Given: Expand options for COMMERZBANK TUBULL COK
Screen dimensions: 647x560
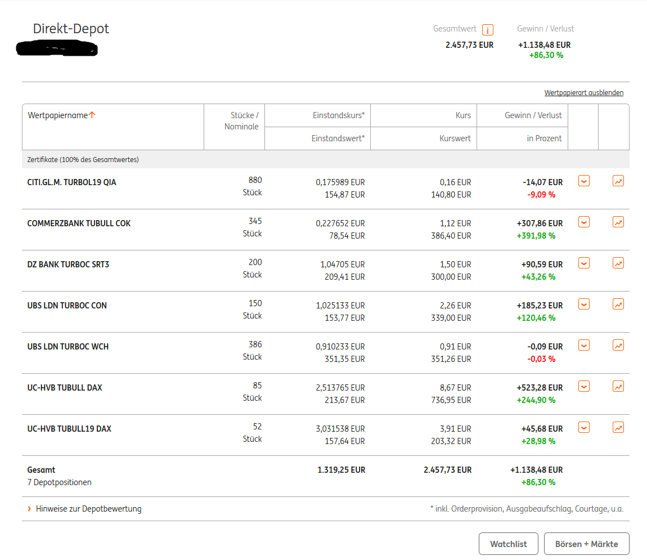Looking at the screenshot, I should tap(583, 222).
